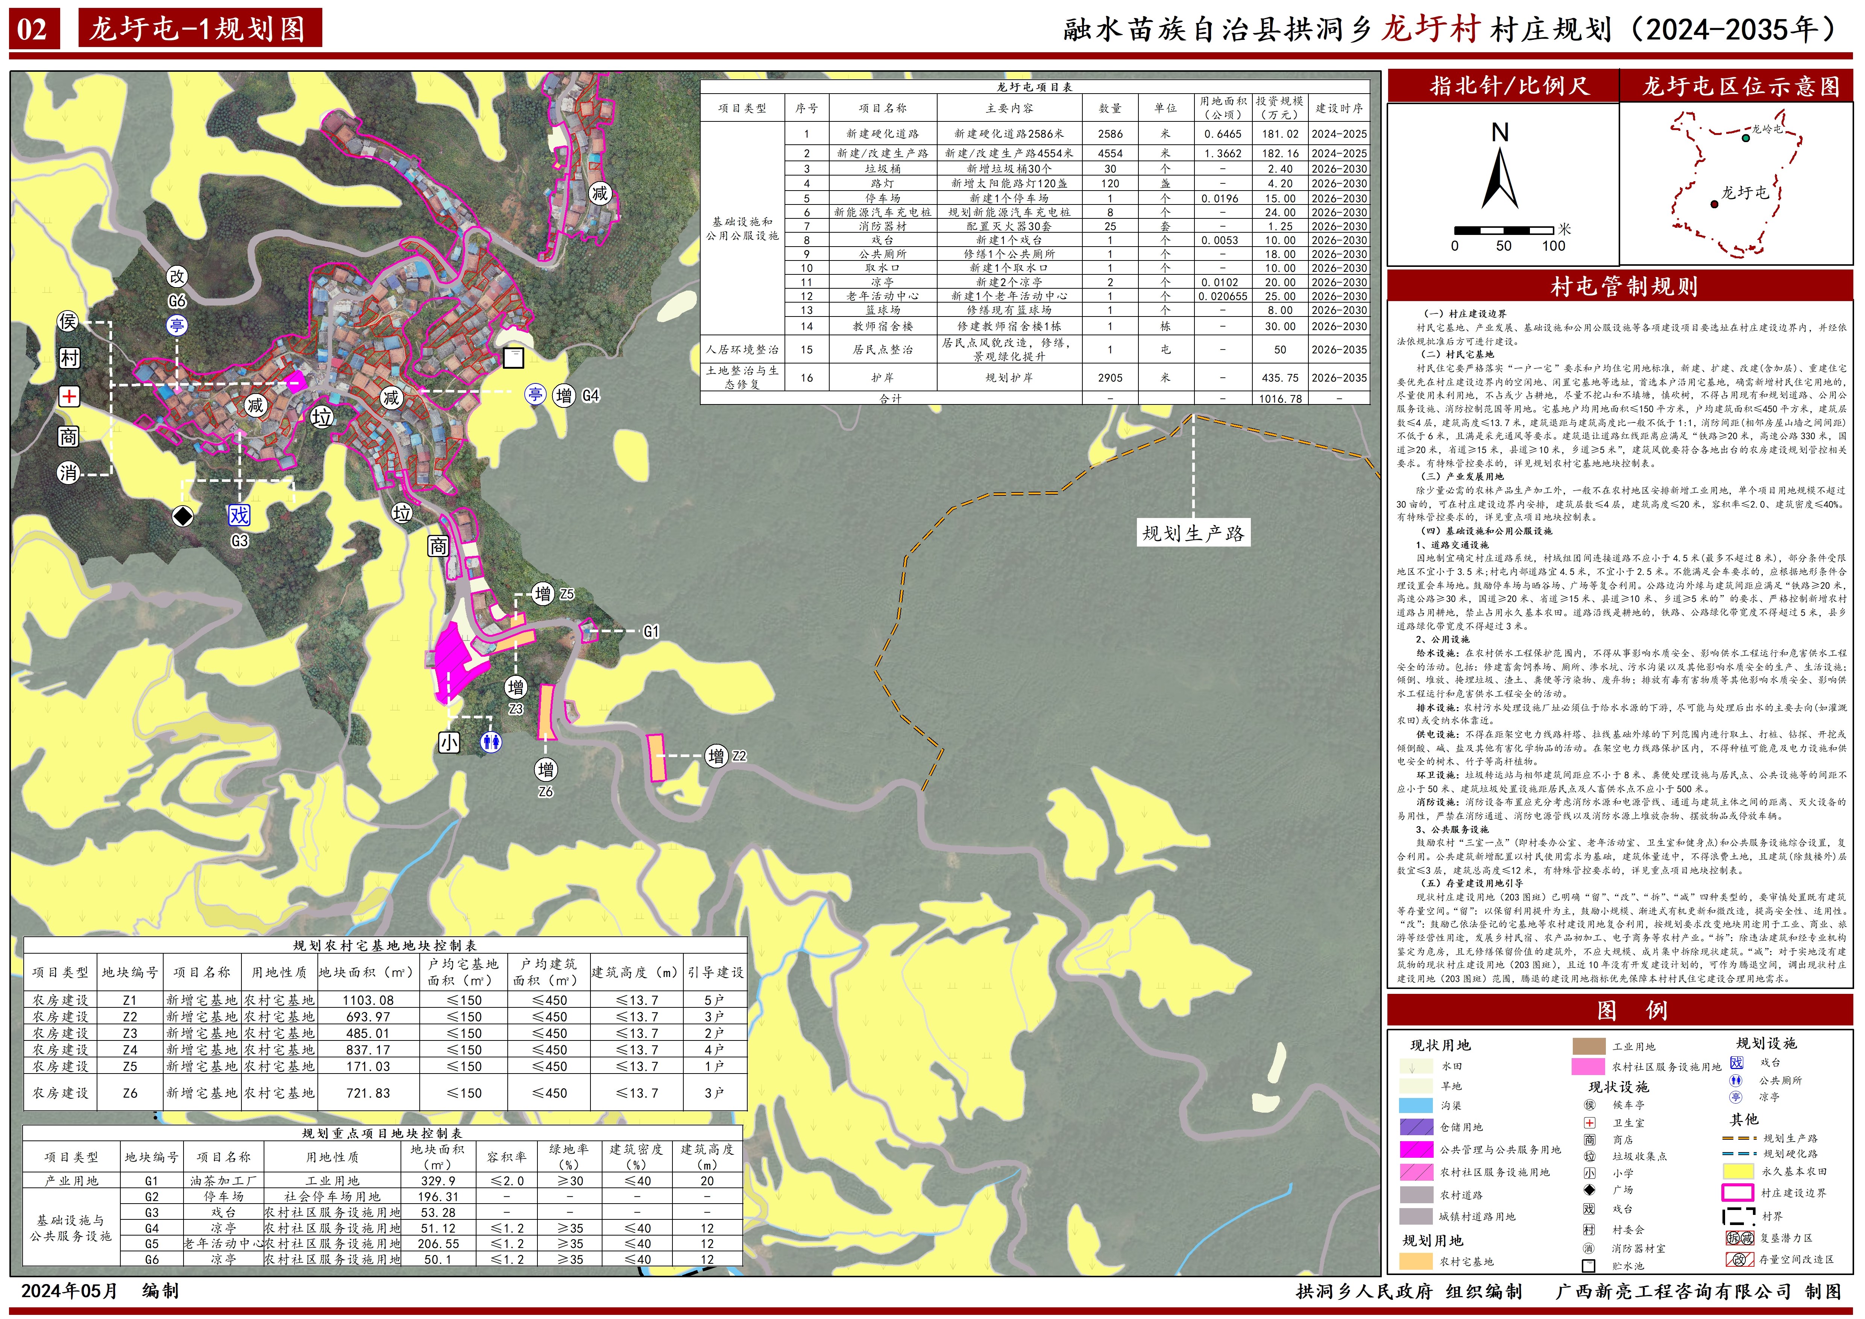
Task: Select the 消 fire equipment icon on the map
Action: coord(69,473)
